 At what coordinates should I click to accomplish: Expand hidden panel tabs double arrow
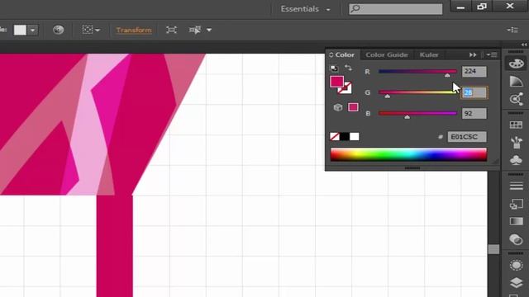pos(473,54)
